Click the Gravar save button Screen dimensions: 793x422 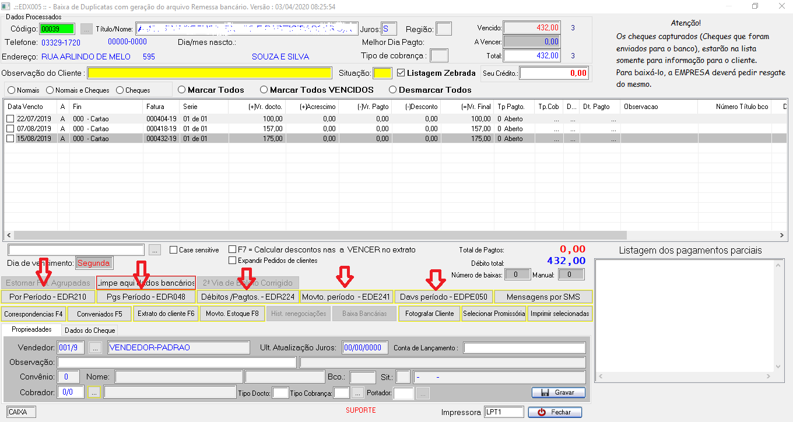[x=558, y=392]
